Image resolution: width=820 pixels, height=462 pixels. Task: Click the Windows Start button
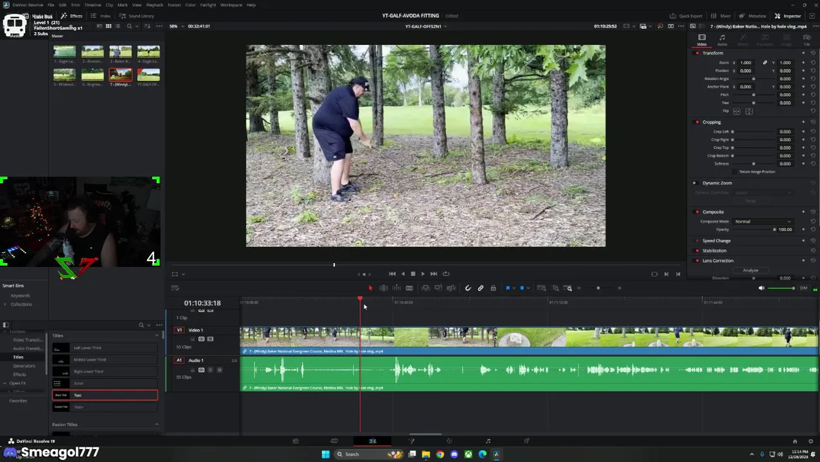[325, 454]
